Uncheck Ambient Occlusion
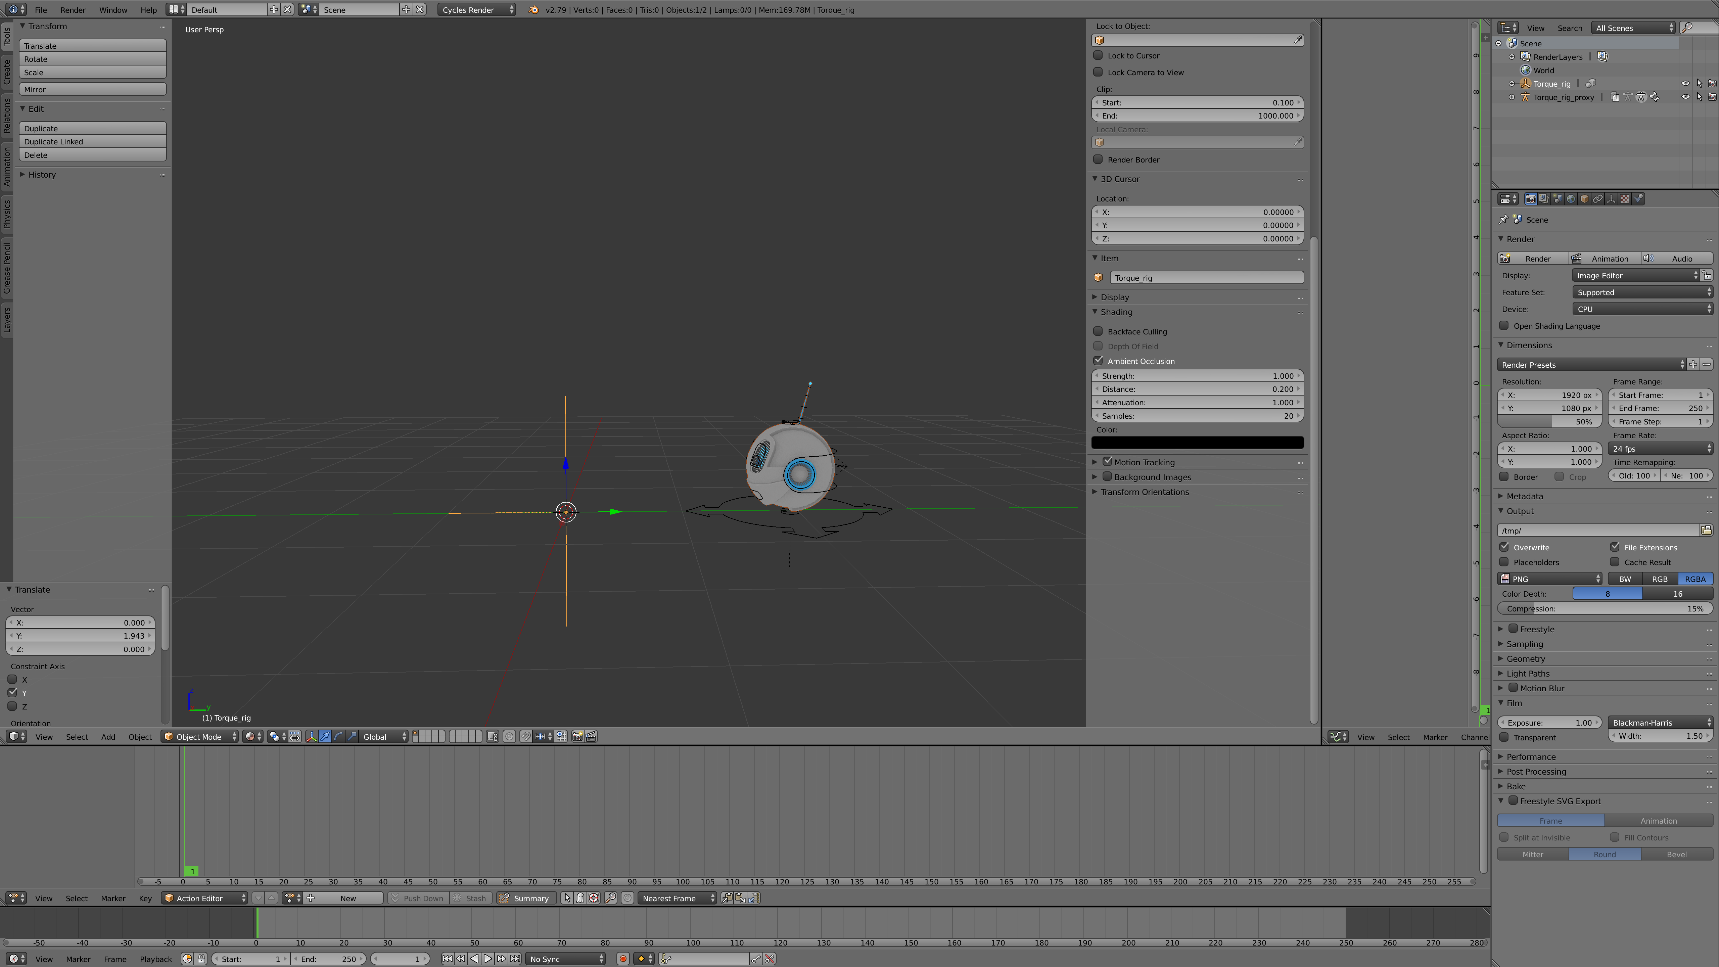The image size is (1719, 967). point(1099,360)
